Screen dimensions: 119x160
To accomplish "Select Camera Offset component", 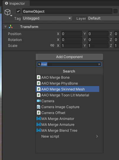I will [x=68, y=113].
